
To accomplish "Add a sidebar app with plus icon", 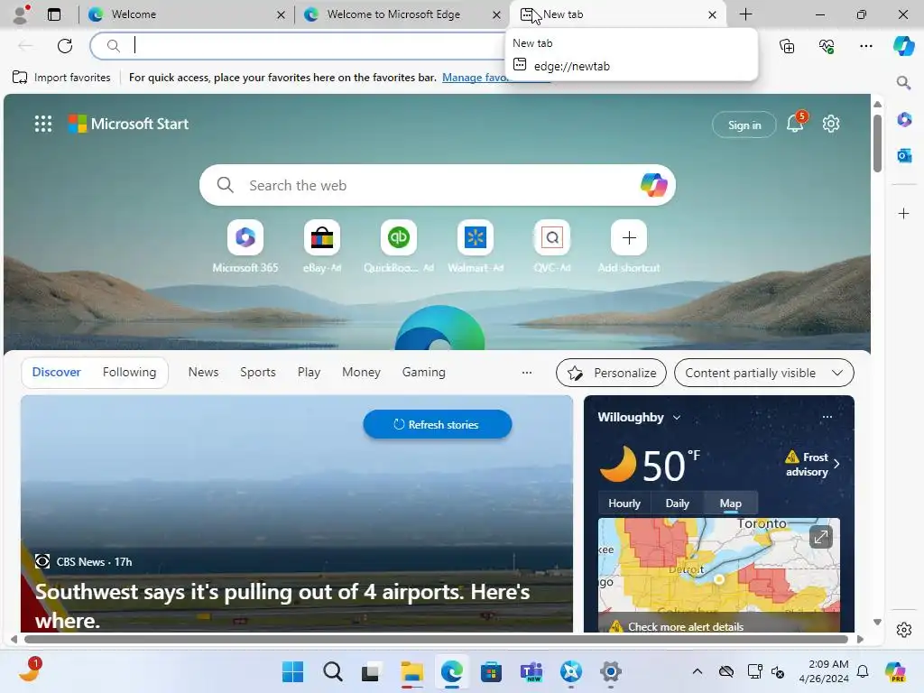I will (x=904, y=213).
